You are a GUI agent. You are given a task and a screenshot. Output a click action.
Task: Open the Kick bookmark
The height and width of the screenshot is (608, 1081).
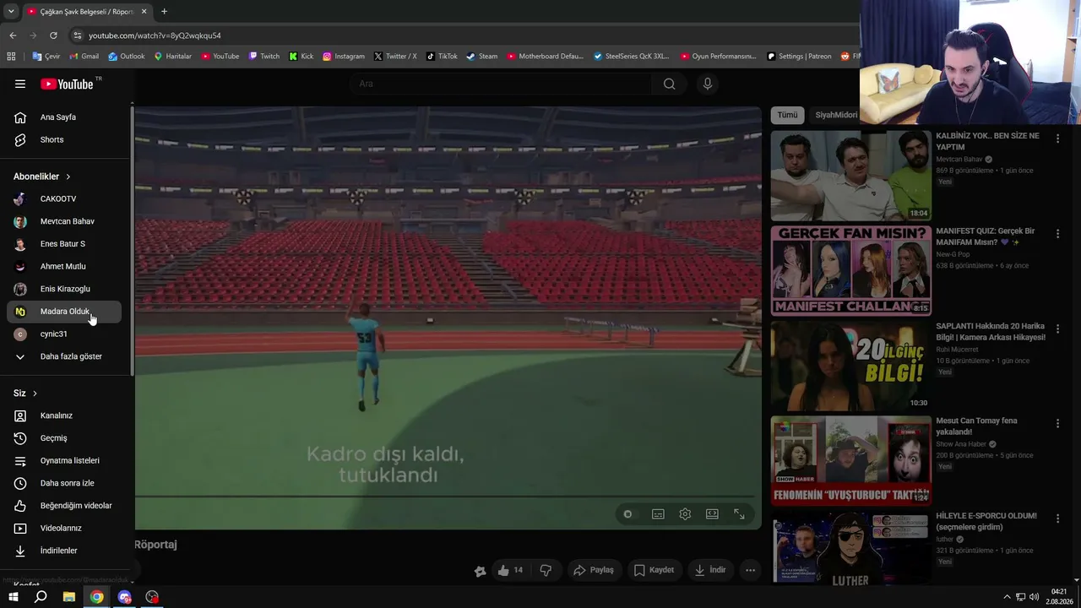(301, 57)
